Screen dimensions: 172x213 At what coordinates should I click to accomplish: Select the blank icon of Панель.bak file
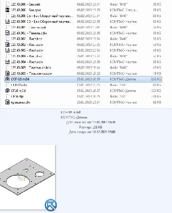click(7, 27)
